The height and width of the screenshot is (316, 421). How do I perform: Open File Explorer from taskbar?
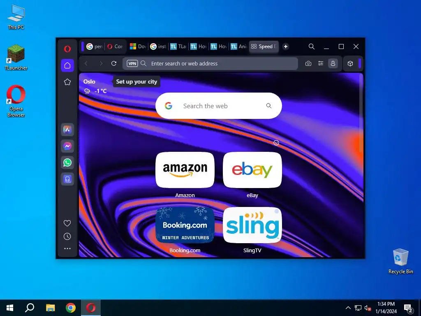50,308
